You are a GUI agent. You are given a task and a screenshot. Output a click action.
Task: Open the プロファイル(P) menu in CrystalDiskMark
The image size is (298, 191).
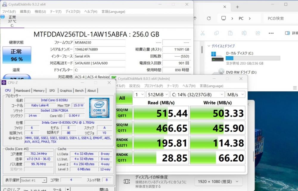point(153,86)
